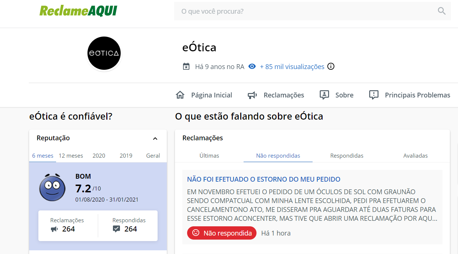Click the red Não respondida badge
The height and width of the screenshot is (254, 458).
[x=222, y=233]
